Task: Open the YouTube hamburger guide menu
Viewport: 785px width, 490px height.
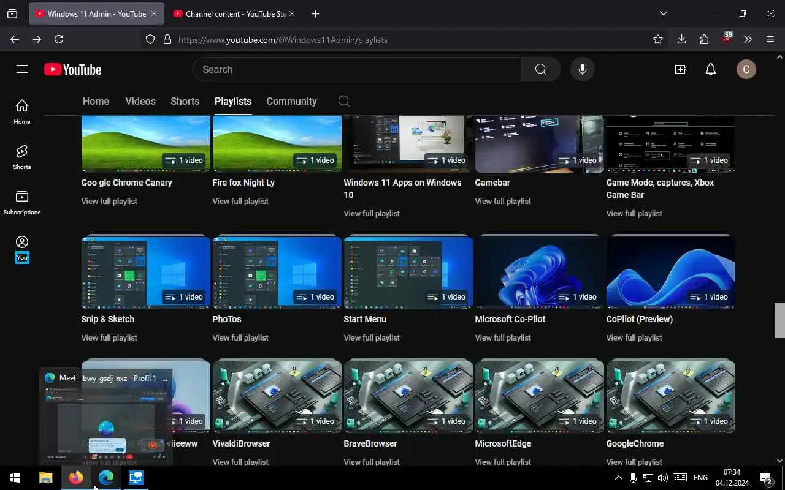Action: (22, 69)
